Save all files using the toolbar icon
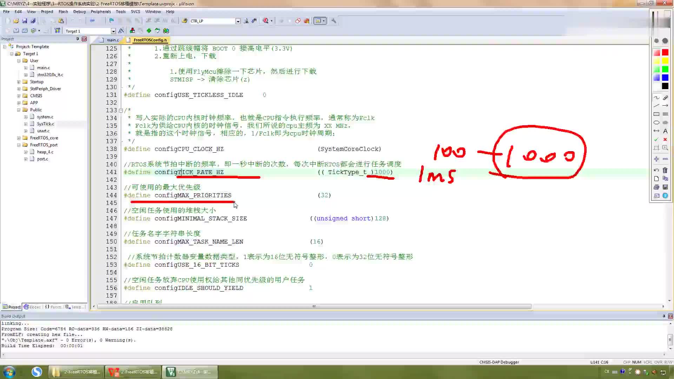Screen dimensions: 674x379 tap(33, 21)
